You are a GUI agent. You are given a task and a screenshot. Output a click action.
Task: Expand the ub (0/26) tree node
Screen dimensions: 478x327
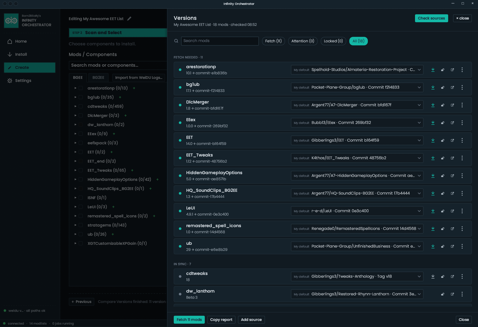pos(75,234)
